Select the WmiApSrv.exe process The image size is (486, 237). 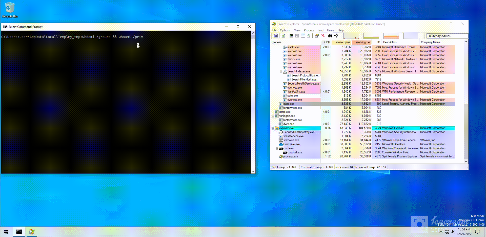pos(296,92)
